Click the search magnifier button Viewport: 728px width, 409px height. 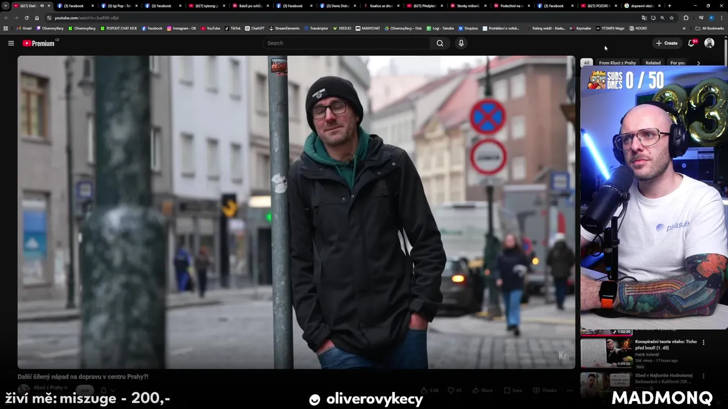(440, 43)
